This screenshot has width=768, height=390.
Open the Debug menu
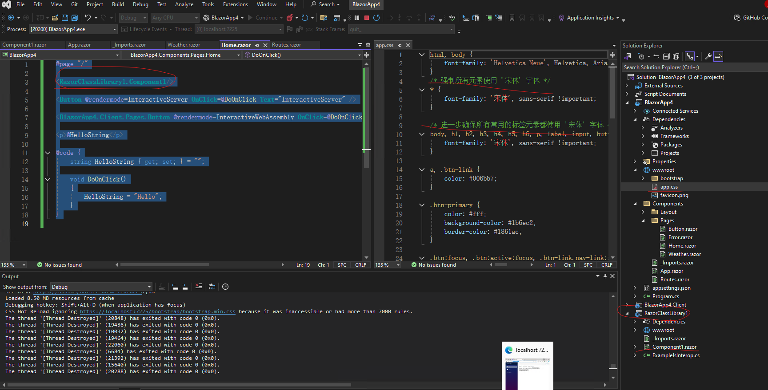[140, 4]
